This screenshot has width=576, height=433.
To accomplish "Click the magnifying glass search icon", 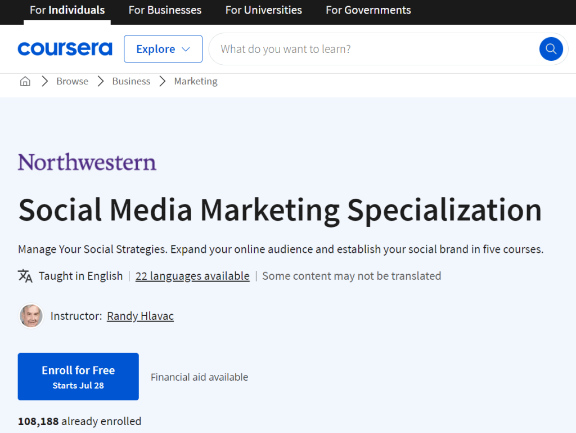I will (551, 49).
